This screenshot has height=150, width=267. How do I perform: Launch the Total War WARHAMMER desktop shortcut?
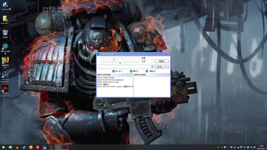pos(5,77)
